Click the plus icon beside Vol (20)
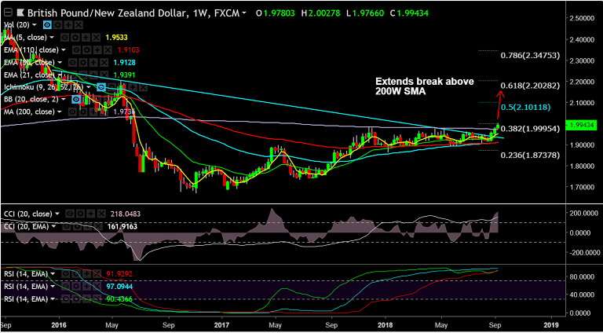 pyautogui.click(x=68, y=25)
